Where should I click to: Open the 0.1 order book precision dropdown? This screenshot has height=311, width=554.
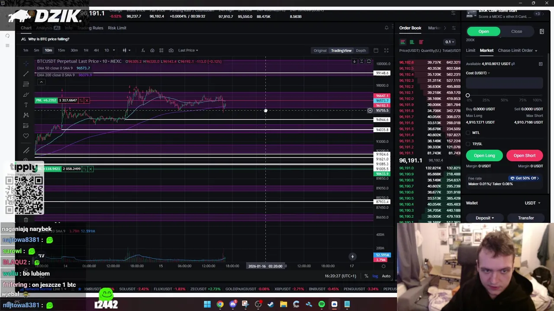[450, 42]
